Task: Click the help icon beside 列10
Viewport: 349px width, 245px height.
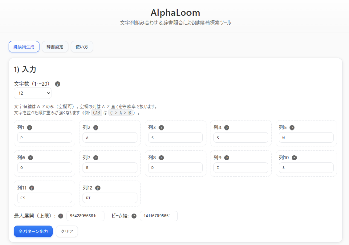Action: [x=294, y=158]
